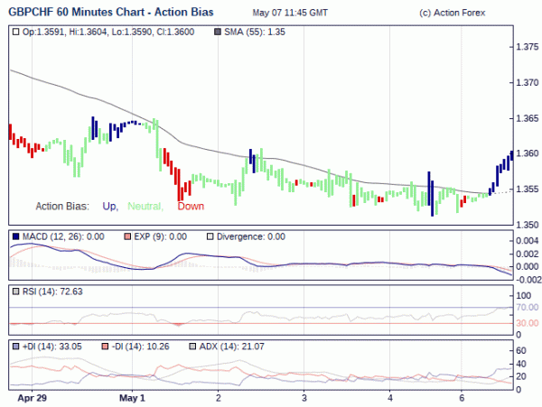The image size is (542, 407).
Task: Click the -DI (14) pink legend square
Action: [105, 347]
